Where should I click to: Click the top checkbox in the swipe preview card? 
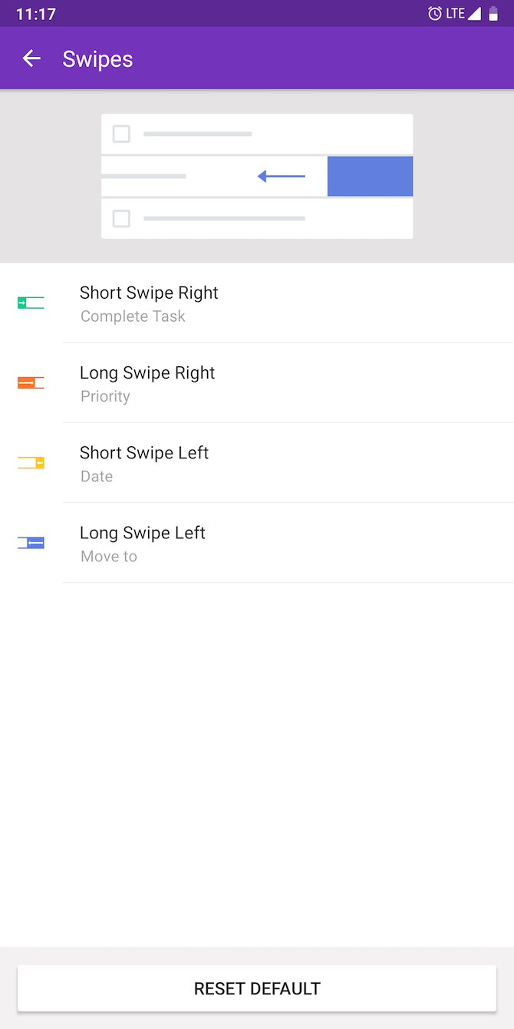pyautogui.click(x=120, y=134)
